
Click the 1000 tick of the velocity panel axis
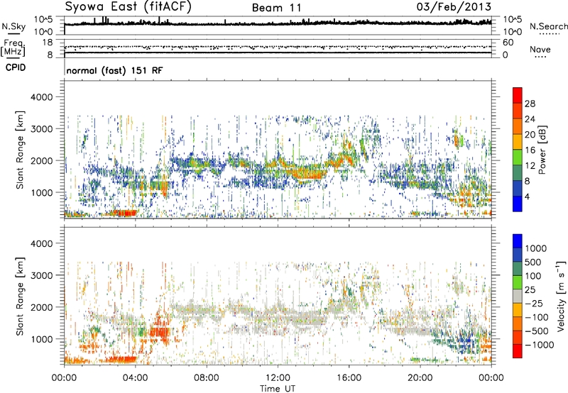(41, 339)
